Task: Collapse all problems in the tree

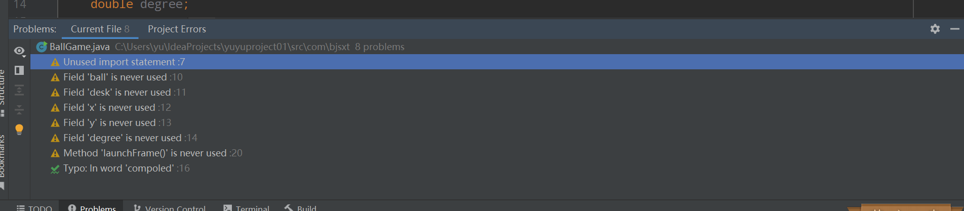Action: (19, 109)
